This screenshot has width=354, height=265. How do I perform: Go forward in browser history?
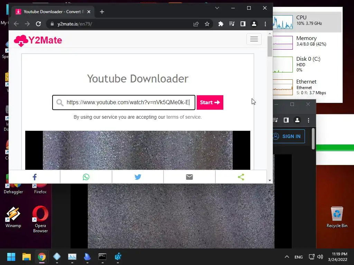[x=27, y=24]
